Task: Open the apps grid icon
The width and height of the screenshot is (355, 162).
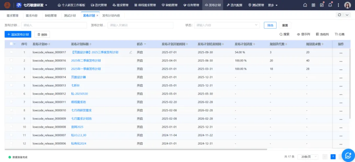Action: pos(313,5)
